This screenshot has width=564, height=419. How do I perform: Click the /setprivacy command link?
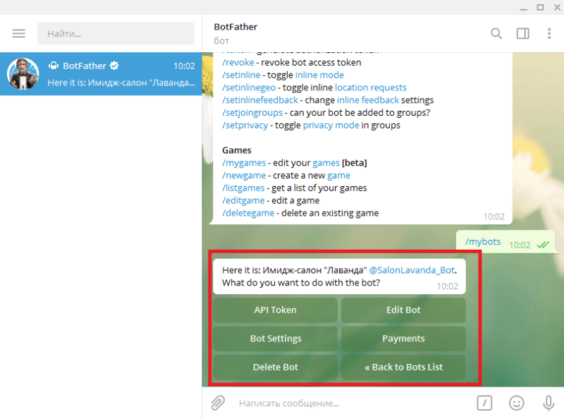(x=245, y=126)
